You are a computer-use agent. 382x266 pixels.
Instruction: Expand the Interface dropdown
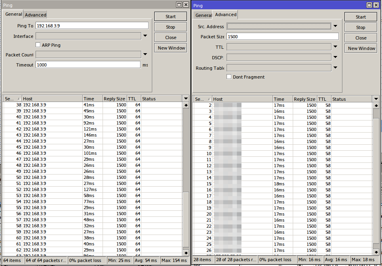click(145, 36)
